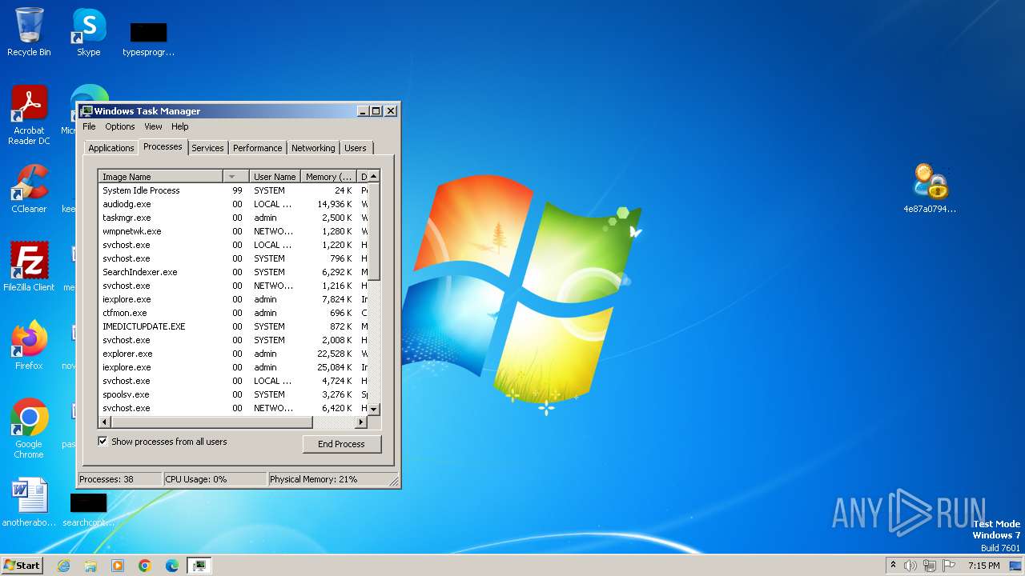Switch to the Performance tab
Screen dimensions: 1025x576
click(258, 148)
